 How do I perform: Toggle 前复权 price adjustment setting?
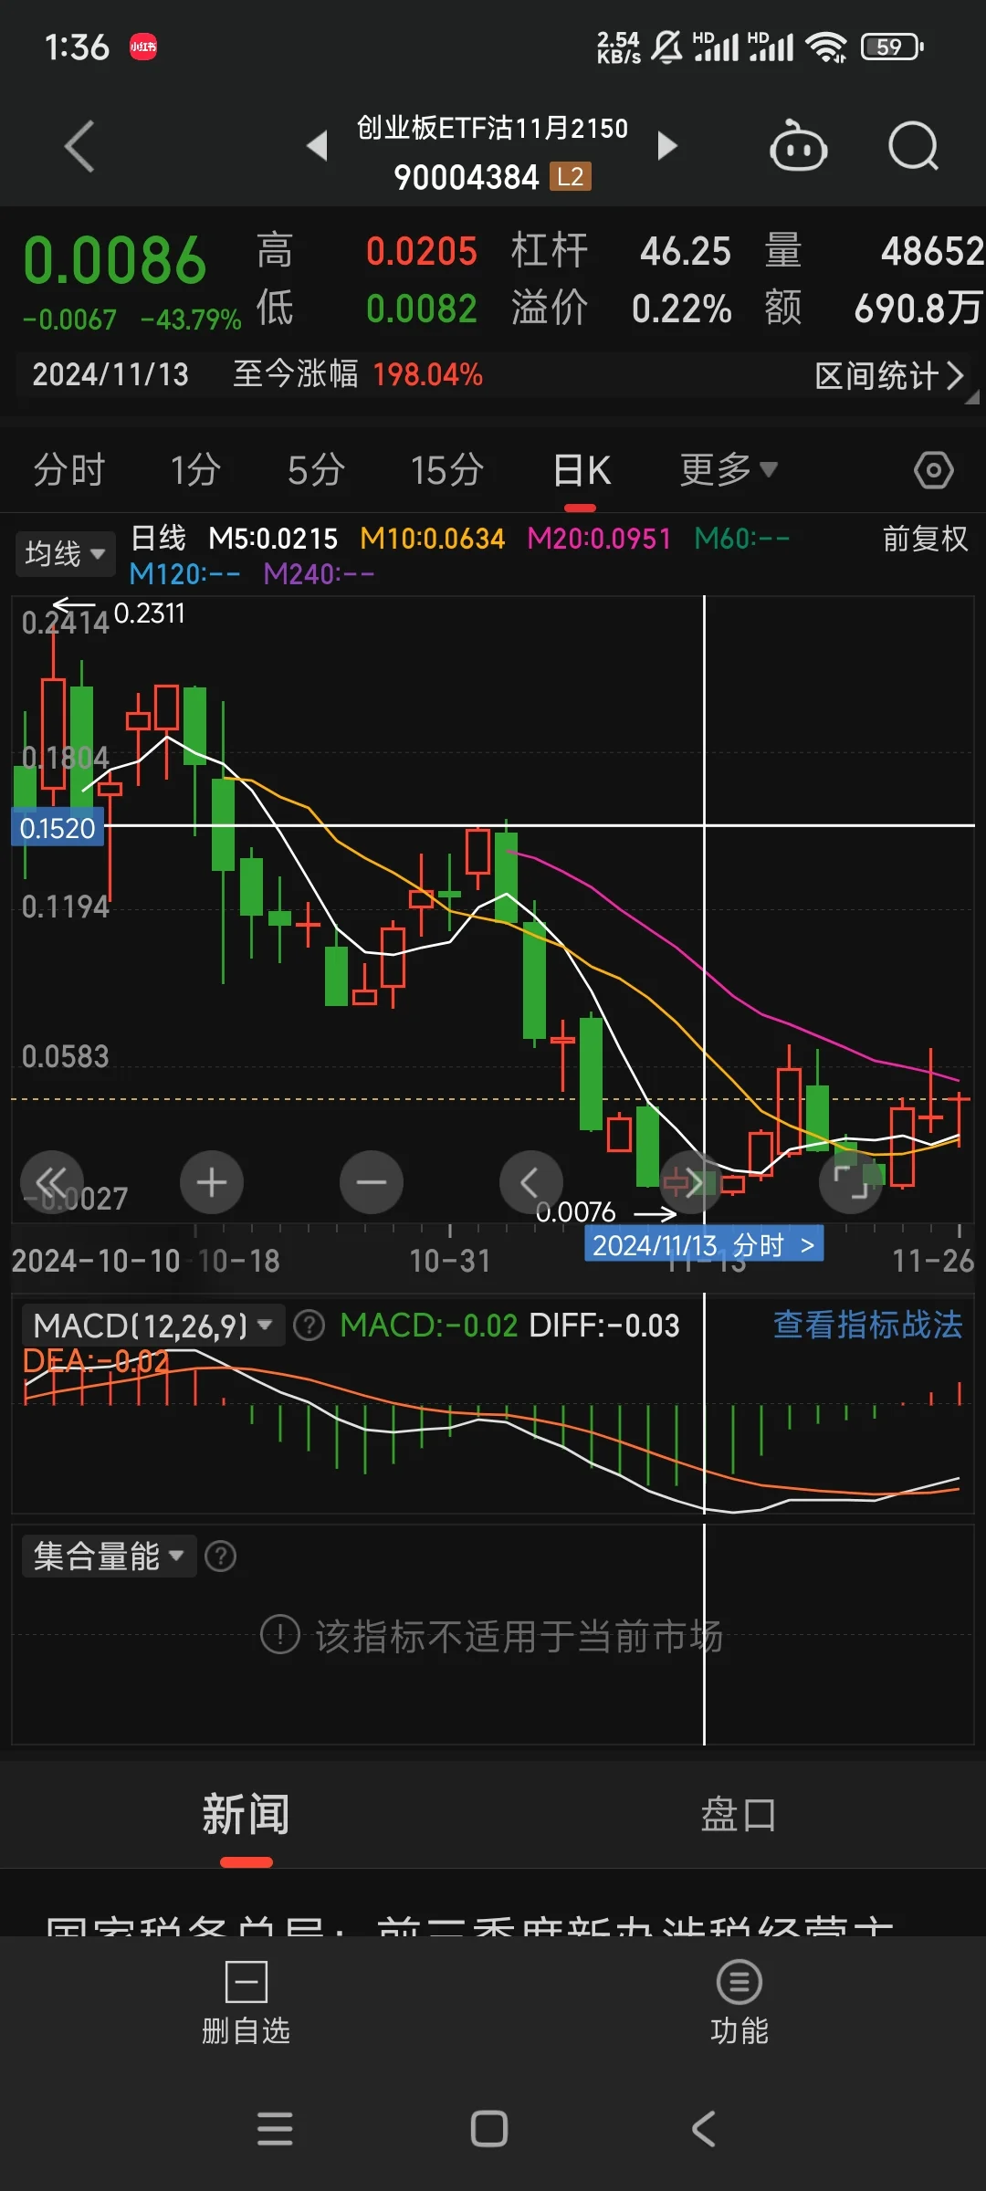pos(925,539)
